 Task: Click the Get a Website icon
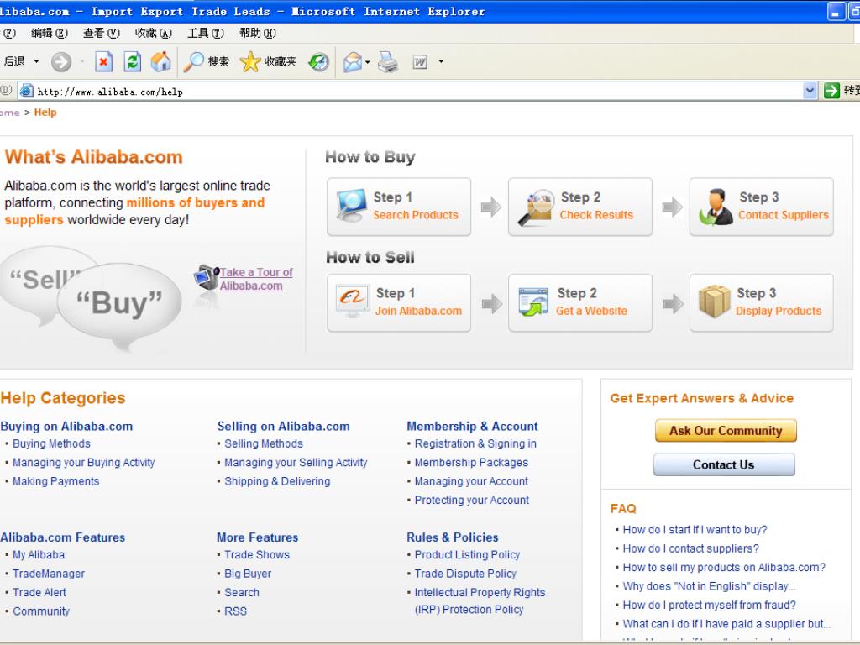pyautogui.click(x=533, y=302)
